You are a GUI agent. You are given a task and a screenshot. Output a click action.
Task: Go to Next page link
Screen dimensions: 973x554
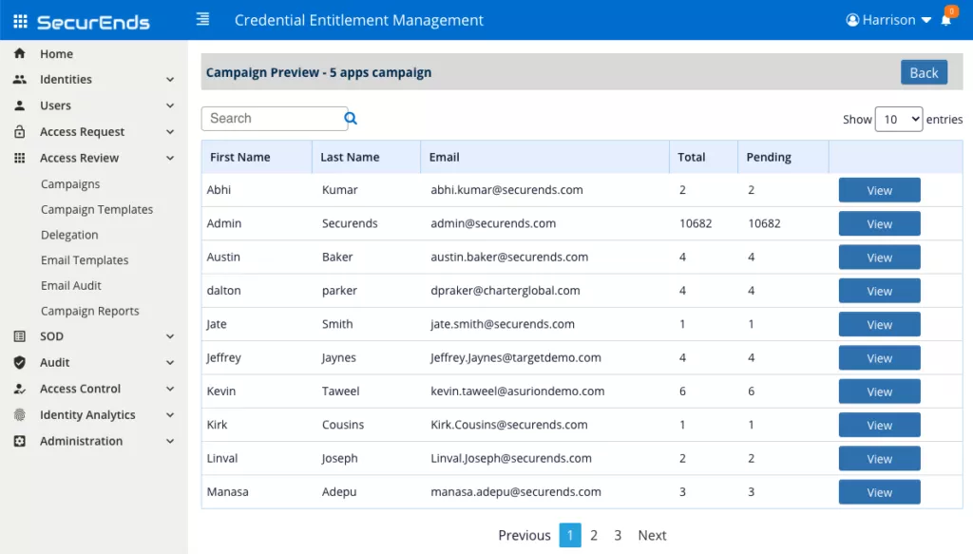click(652, 535)
